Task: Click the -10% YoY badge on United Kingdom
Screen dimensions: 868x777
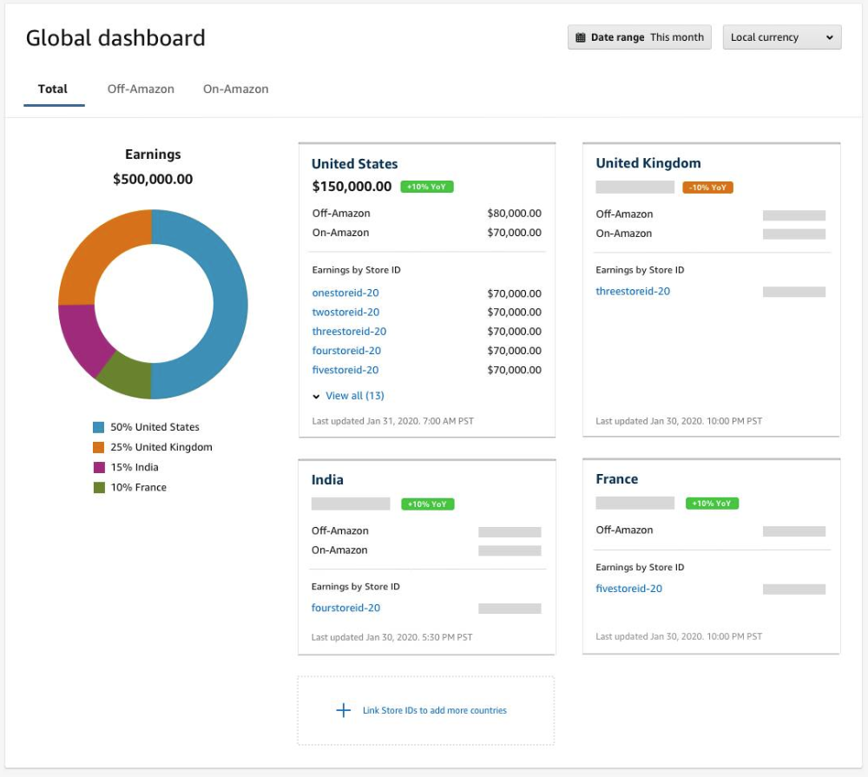Action: click(707, 188)
